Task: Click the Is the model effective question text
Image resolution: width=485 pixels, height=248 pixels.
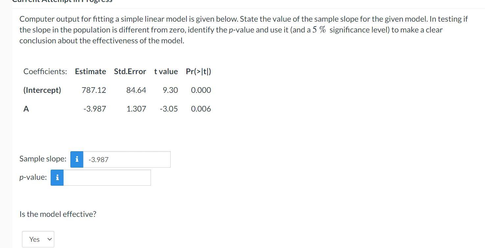Action: click(x=58, y=214)
